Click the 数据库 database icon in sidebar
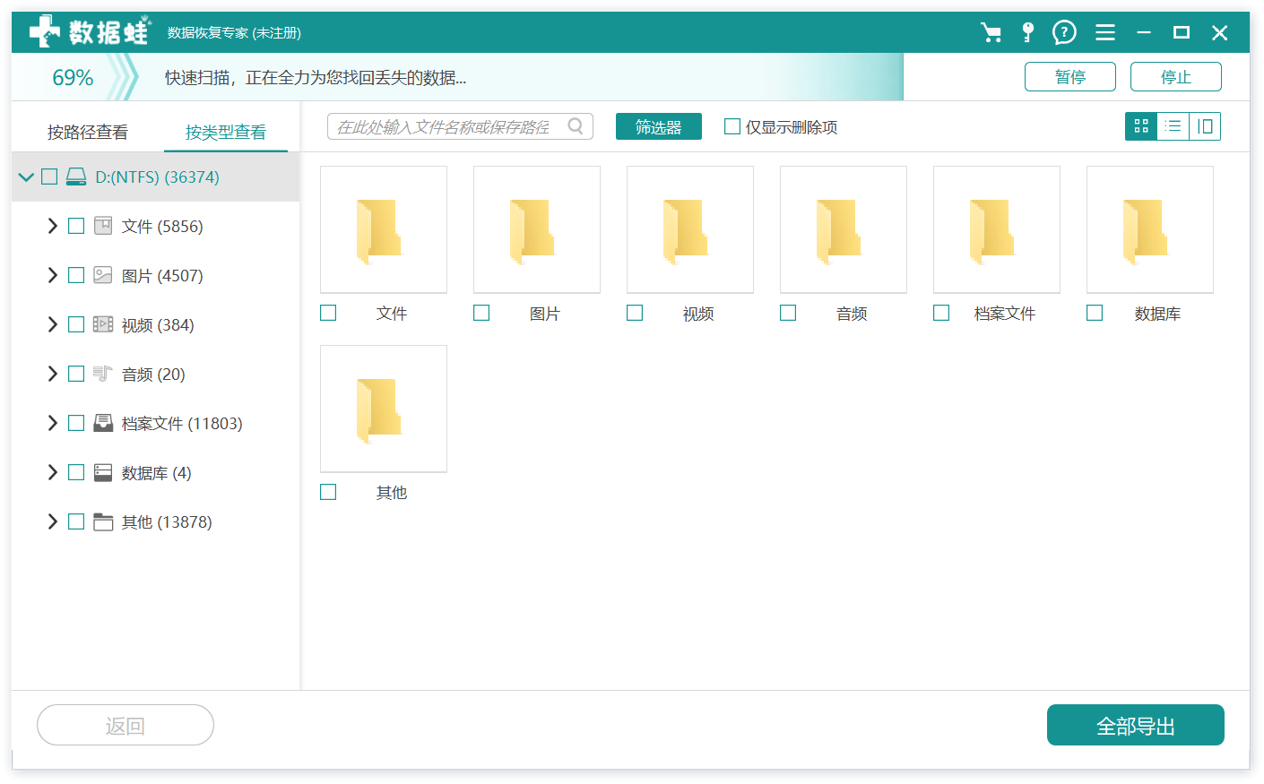Viewport: 1264px width, 784px height. point(103,472)
